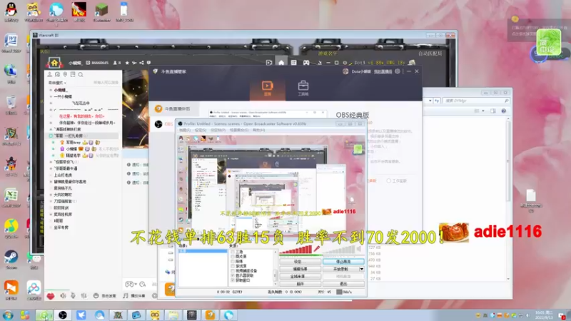Screen dimensions: 571x321
Task: Open the first (文件) menu in the OBS menu bar
Action: point(185,130)
